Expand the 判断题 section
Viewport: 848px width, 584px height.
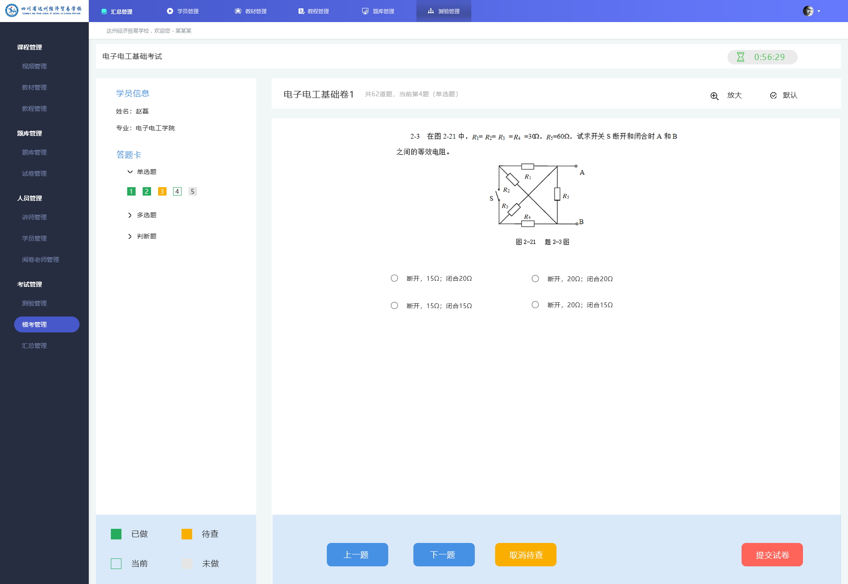click(x=130, y=236)
